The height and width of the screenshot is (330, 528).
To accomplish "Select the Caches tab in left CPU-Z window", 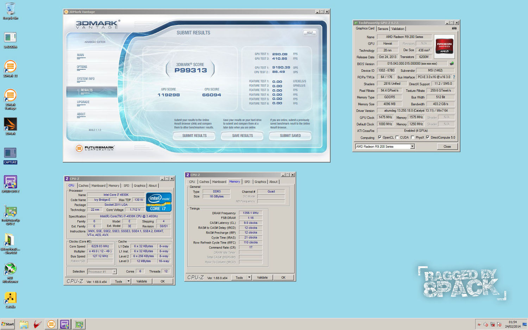I will tap(83, 186).
